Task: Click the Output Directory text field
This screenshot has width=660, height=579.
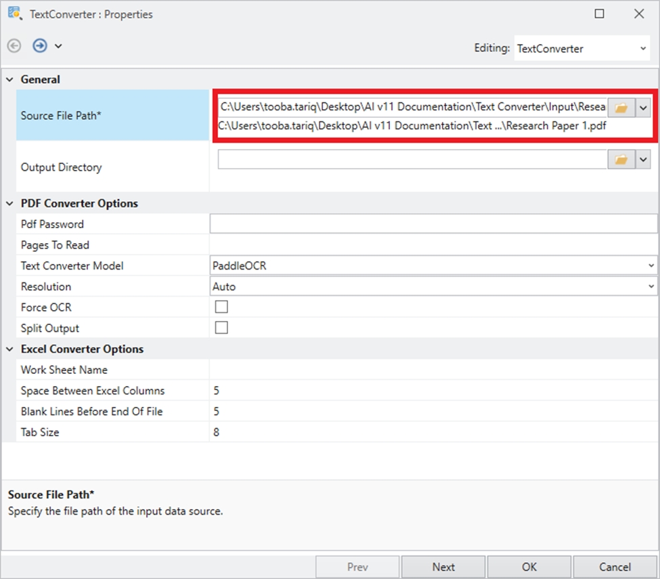Action: click(x=412, y=159)
